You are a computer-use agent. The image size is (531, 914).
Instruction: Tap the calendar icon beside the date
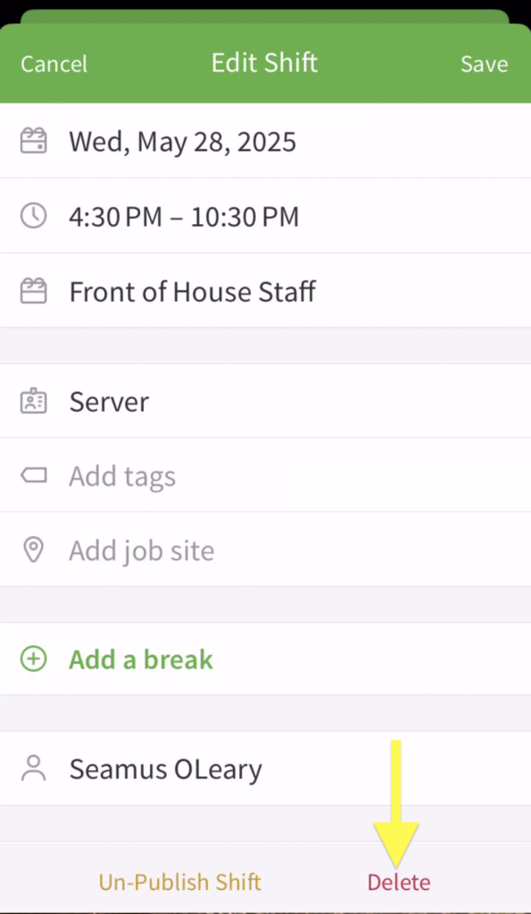33,141
